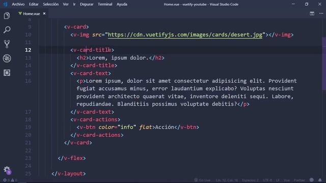Image resolution: width=326 pixels, height=183 pixels.
Task: Click the flat attribute of v-btn
Action: [x=146, y=127]
